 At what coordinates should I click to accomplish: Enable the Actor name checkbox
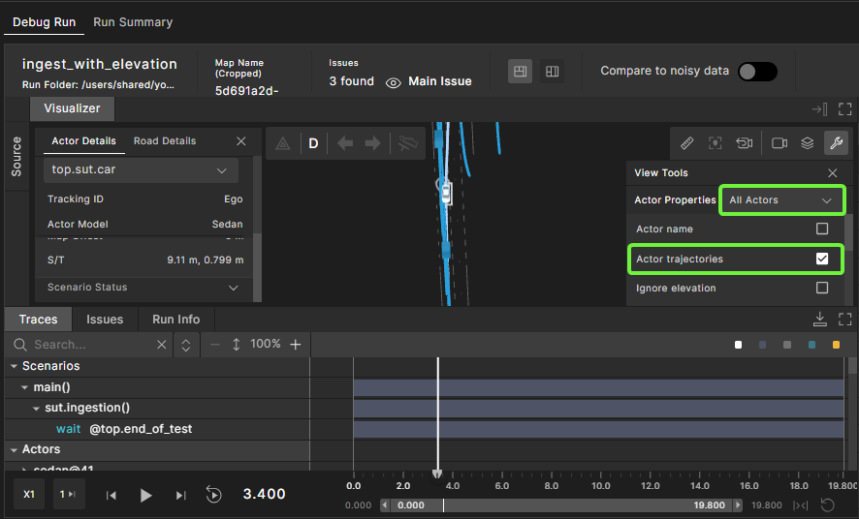pos(822,229)
